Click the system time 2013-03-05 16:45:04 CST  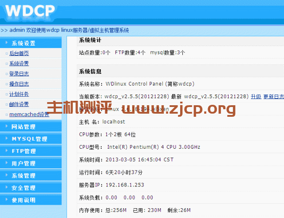pyautogui.click(x=140, y=160)
